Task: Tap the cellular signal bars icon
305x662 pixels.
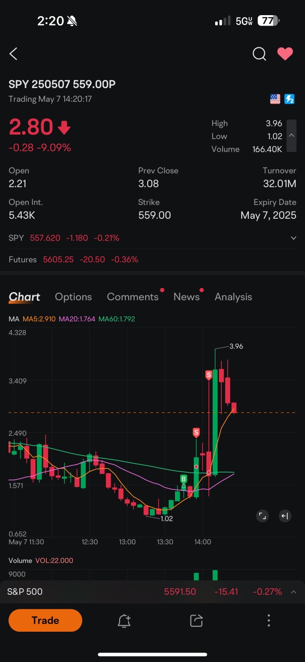Action: coord(223,21)
